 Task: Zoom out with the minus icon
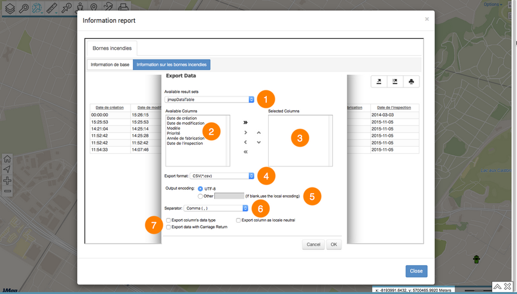point(7,191)
